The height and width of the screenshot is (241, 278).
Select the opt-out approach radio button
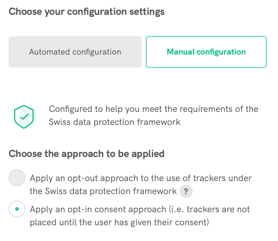(x=17, y=178)
